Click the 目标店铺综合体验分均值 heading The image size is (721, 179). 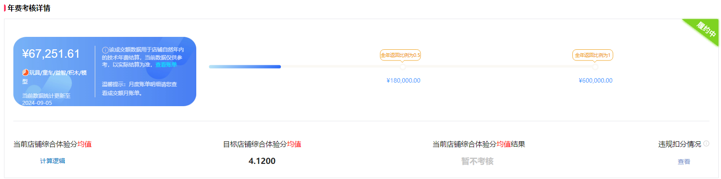[262, 144]
